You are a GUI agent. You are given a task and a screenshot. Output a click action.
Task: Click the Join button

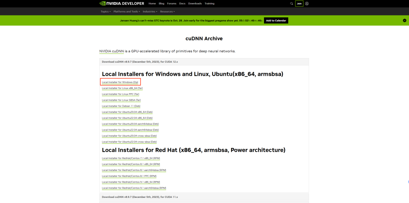(299, 4)
